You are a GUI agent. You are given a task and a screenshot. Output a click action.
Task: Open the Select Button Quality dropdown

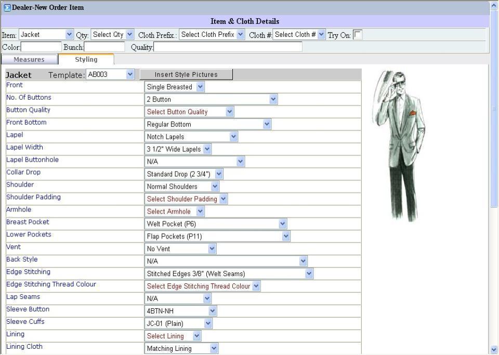pyautogui.click(x=189, y=112)
